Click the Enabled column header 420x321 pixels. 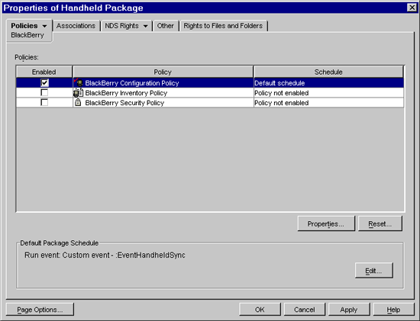tap(44, 72)
